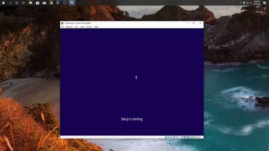Close the VirtualBox VM window
Viewport: 269px width, 151px height.
pyautogui.click(x=200, y=23)
